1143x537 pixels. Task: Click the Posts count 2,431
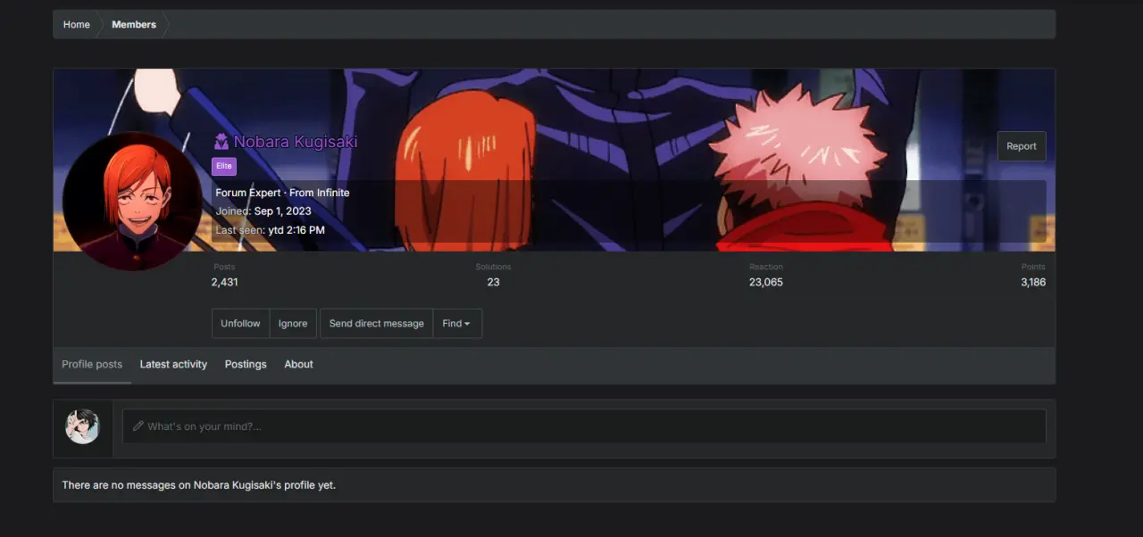[225, 282]
